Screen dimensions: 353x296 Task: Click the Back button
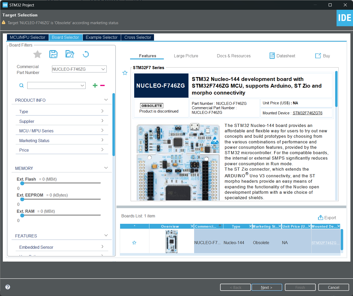click(x=235, y=287)
